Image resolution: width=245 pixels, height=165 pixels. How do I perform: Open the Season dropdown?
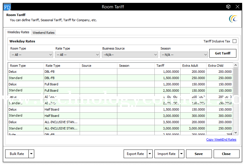(184, 55)
